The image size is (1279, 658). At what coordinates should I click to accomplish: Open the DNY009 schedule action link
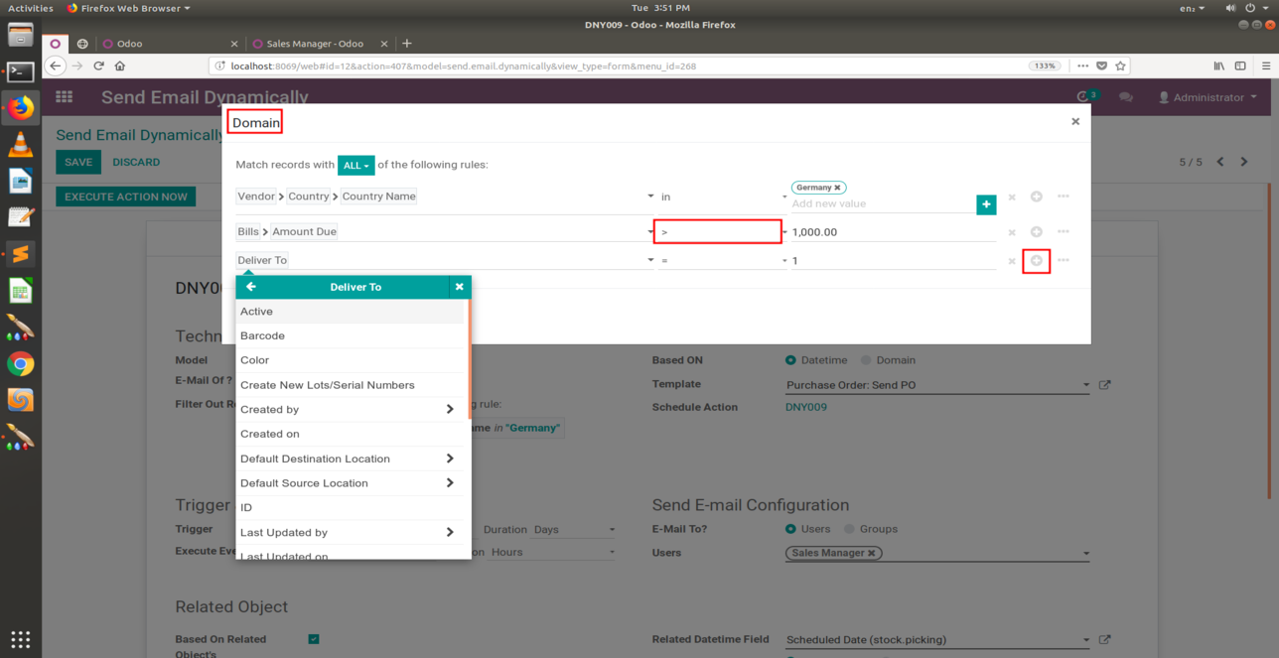click(x=805, y=407)
